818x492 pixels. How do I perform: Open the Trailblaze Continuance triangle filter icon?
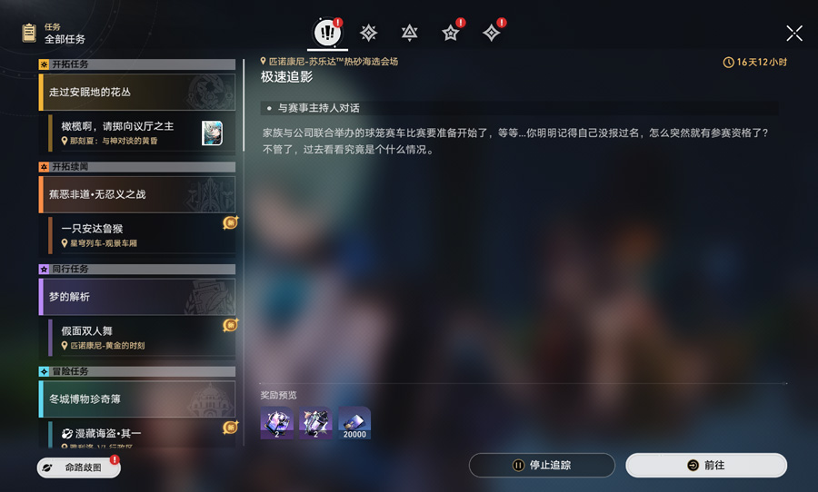(x=410, y=33)
